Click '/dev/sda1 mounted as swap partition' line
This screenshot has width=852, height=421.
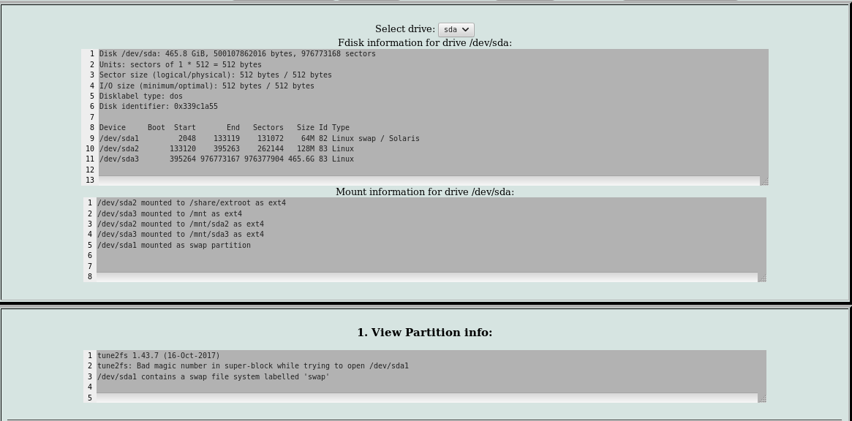[x=174, y=246]
